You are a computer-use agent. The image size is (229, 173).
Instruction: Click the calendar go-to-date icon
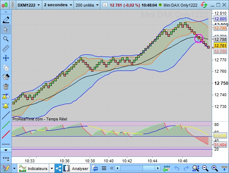166,169
